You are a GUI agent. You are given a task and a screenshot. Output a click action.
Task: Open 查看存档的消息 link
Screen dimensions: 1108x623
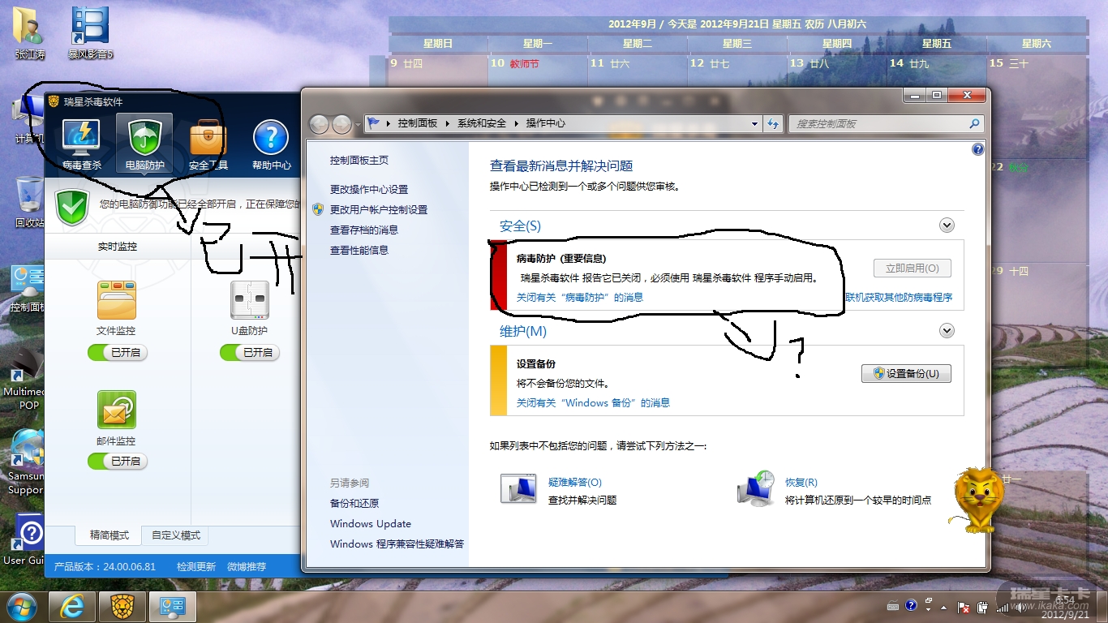coord(364,230)
